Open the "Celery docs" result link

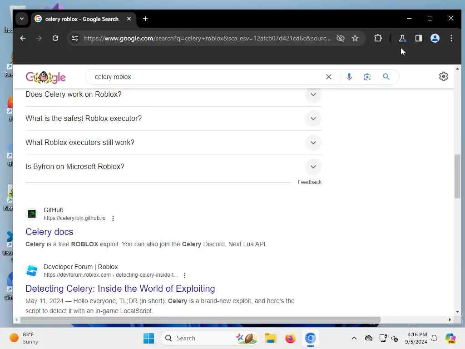click(x=49, y=232)
